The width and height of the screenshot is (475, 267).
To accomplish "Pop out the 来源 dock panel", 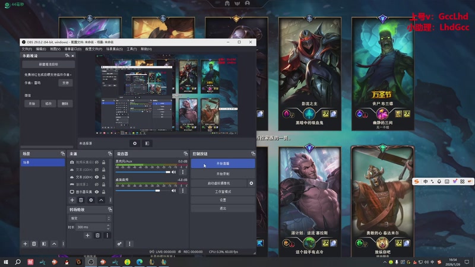I will [x=110, y=154].
